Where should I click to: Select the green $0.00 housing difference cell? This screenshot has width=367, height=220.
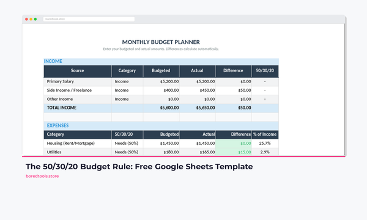pos(234,144)
